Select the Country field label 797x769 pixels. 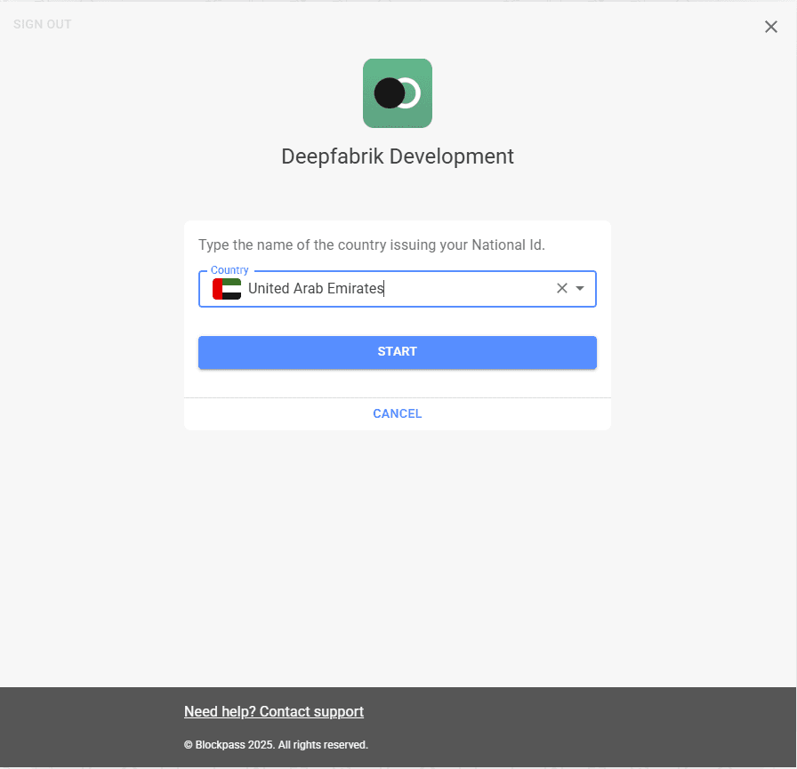229,269
